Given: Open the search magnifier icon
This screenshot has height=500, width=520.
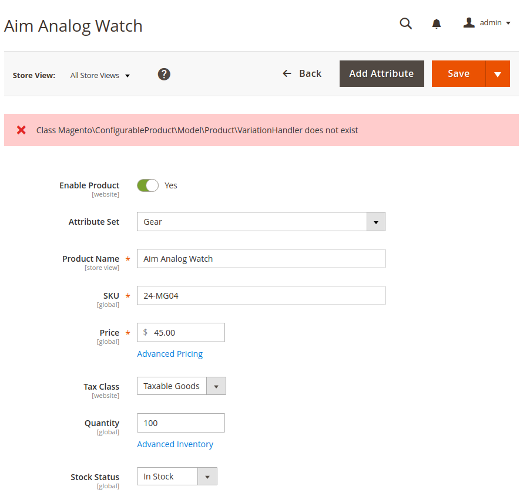Looking at the screenshot, I should point(405,23).
